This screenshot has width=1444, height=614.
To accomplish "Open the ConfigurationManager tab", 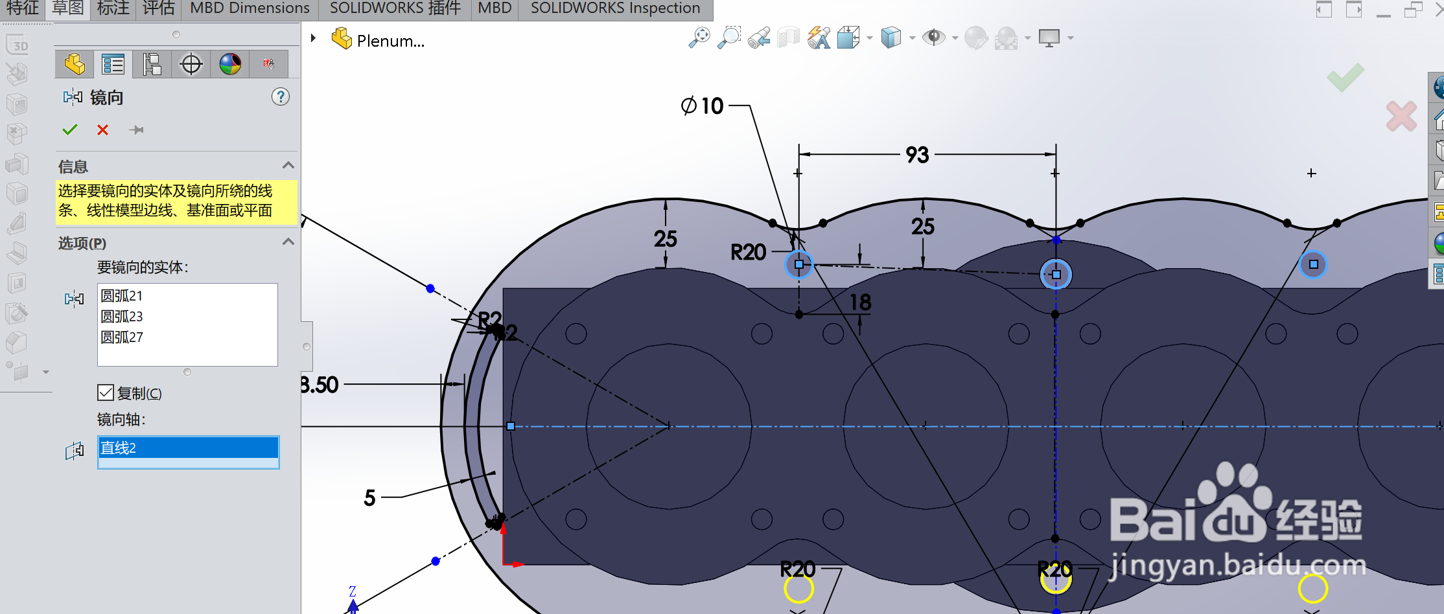I will click(152, 64).
